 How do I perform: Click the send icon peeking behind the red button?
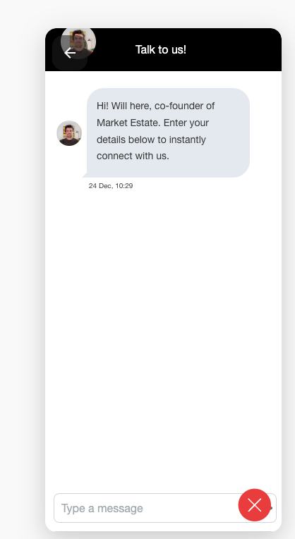pos(272,508)
